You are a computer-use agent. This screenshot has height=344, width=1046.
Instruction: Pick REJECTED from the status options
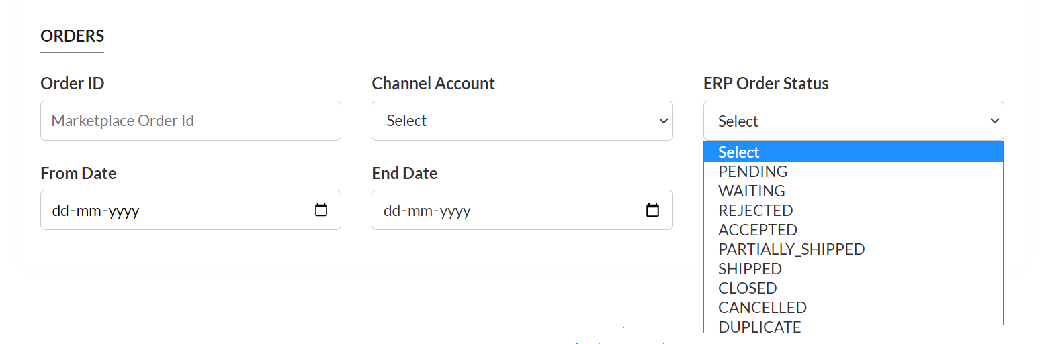pyautogui.click(x=756, y=211)
